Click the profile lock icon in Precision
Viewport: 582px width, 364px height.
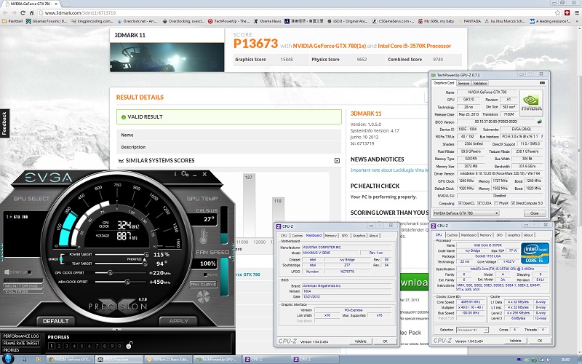[x=129, y=345]
